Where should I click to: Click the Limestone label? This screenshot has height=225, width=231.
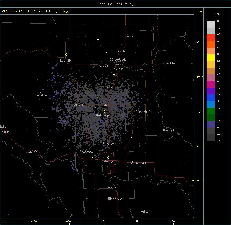(41, 95)
